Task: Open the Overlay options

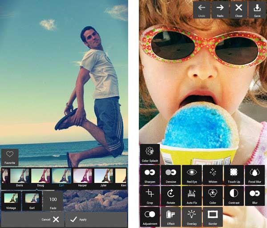Action: tap(192, 216)
